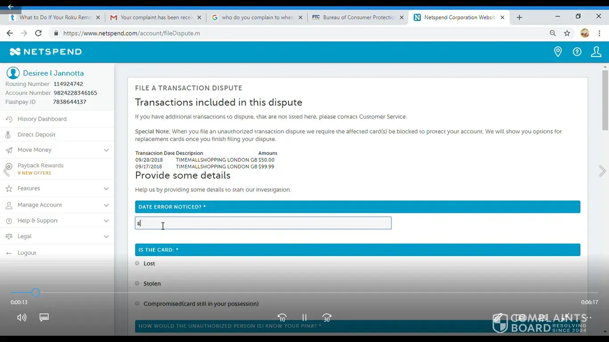This screenshot has height=342, width=609.
Task: Click the address bar URL
Action: [132, 33]
